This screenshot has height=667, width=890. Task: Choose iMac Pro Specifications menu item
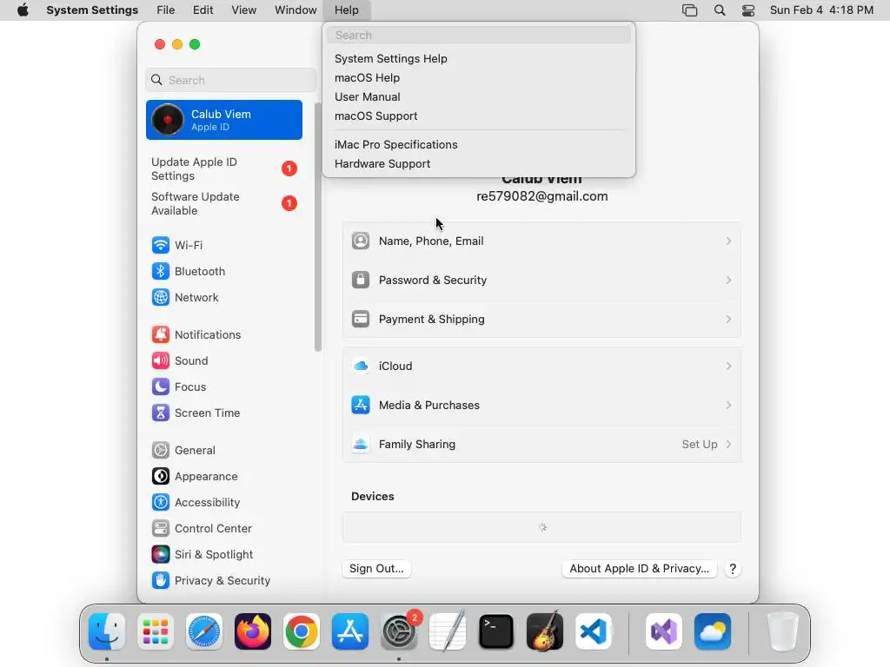coord(479,145)
